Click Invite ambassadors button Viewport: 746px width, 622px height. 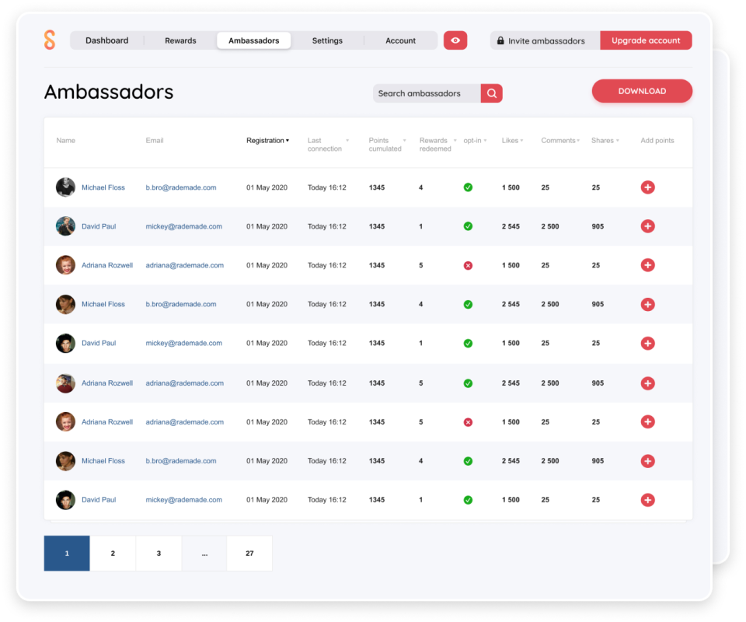[546, 40]
